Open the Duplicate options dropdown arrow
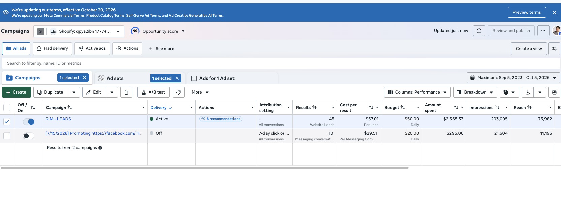Screen dimensions: 561x222 pos(74,92)
